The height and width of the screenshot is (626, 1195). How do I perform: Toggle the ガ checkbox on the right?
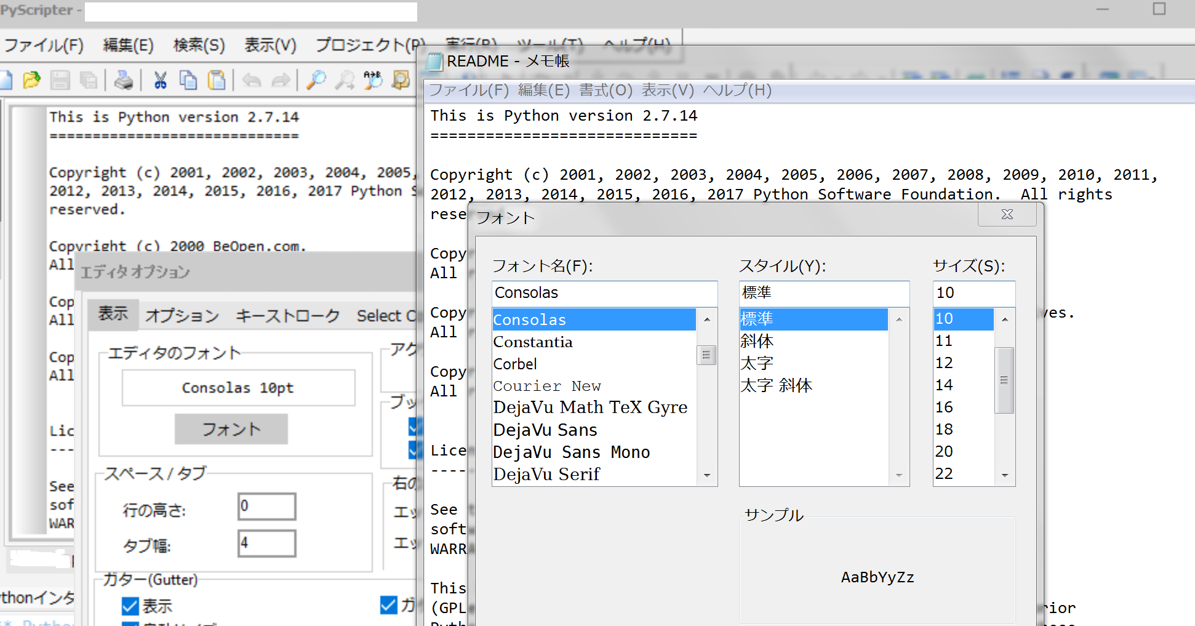(x=388, y=605)
